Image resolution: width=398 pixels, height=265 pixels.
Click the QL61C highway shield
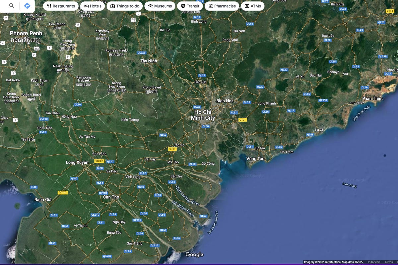(x=95, y=215)
